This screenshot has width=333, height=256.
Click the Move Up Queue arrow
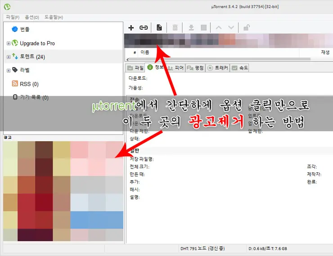(219, 27)
